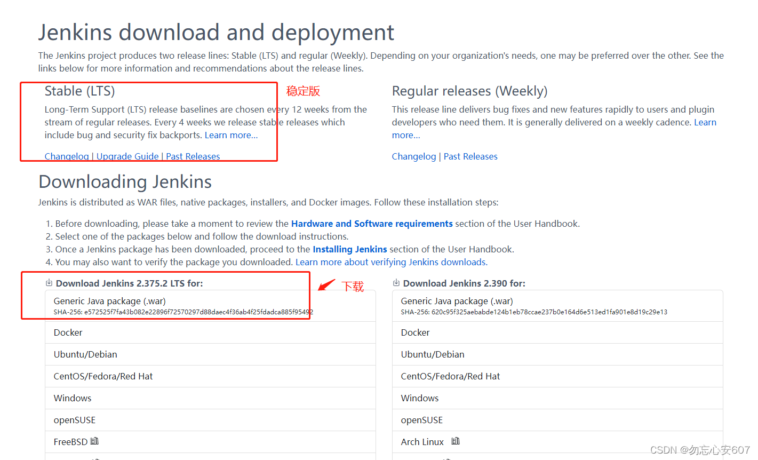Select CentOS/Fedora/Red Hat under LTS downloads

(x=210, y=376)
